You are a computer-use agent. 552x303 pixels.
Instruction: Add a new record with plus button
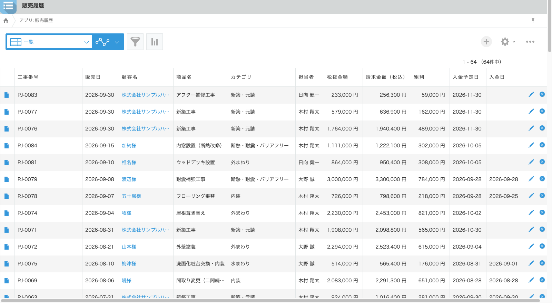click(486, 42)
